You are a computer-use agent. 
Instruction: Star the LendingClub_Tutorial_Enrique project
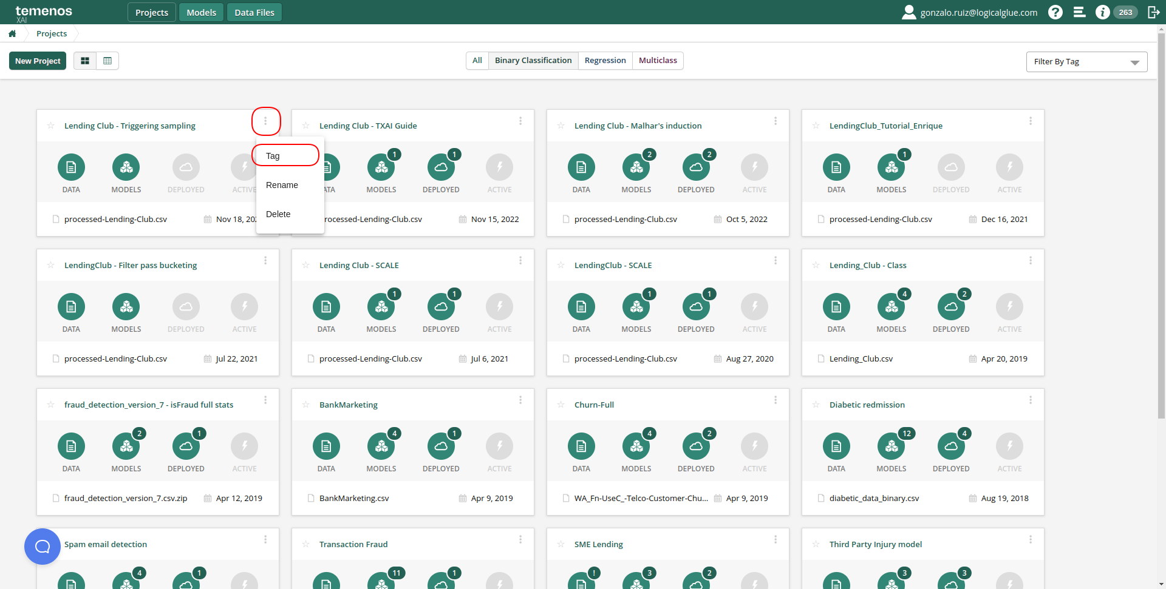[x=816, y=126]
